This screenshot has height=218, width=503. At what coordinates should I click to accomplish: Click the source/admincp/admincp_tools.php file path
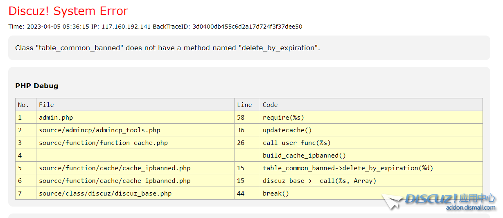coord(99,130)
